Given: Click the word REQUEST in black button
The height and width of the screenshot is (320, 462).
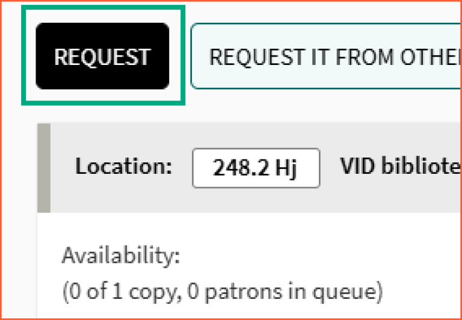Looking at the screenshot, I should click(102, 57).
